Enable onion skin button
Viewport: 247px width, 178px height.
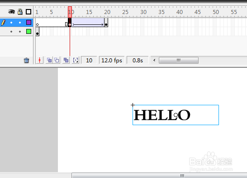click(x=49, y=60)
